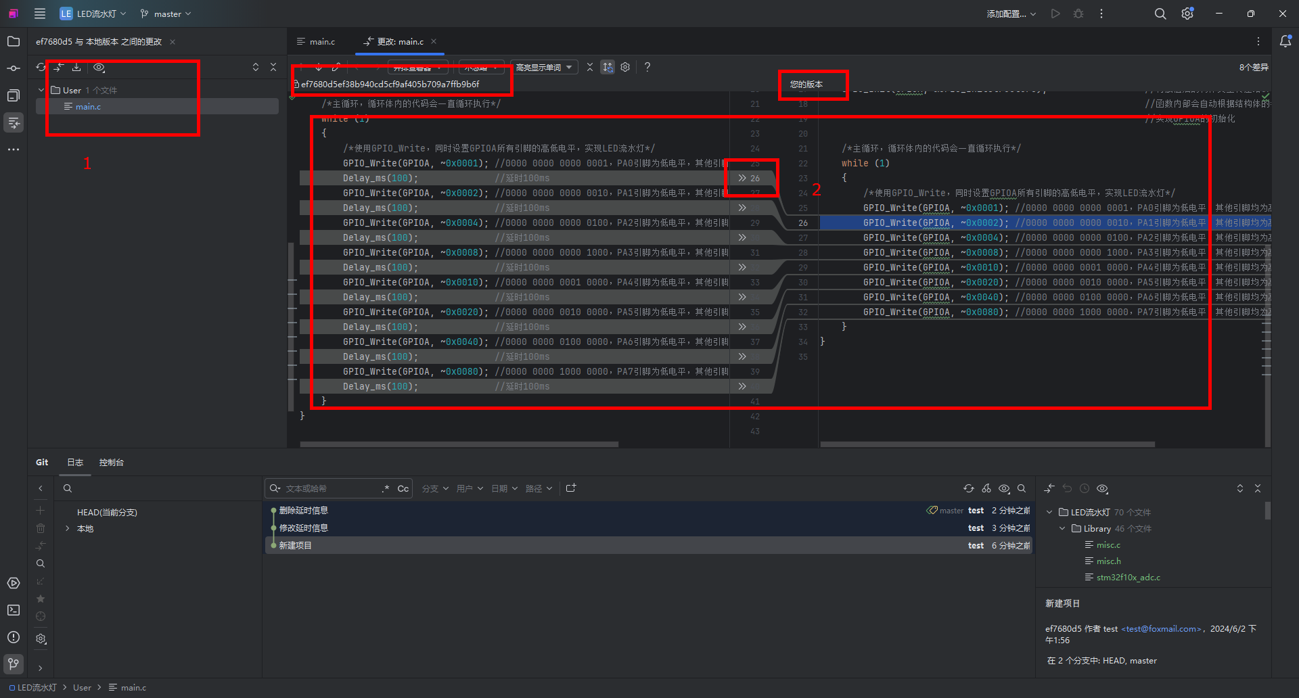Toggle synchronized scrolling in diff viewer

click(608, 67)
